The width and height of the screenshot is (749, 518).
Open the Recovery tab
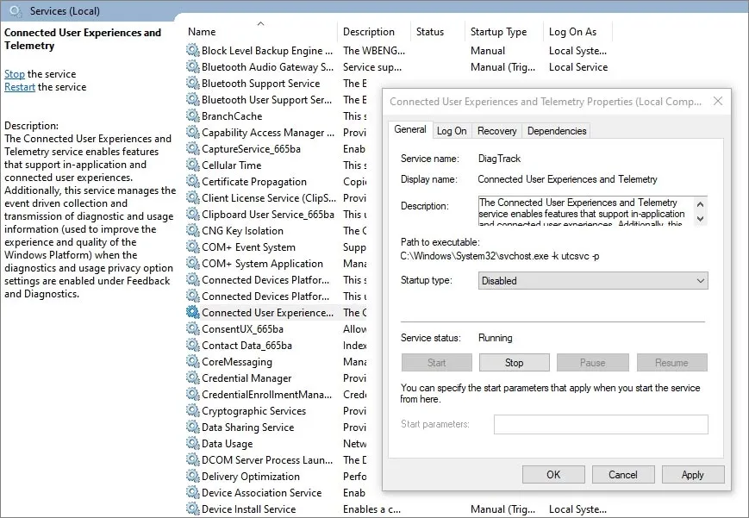pos(497,130)
